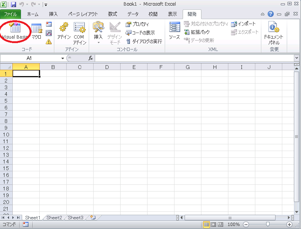
Task: Switch to Sheet2 tab
Action: point(54,218)
